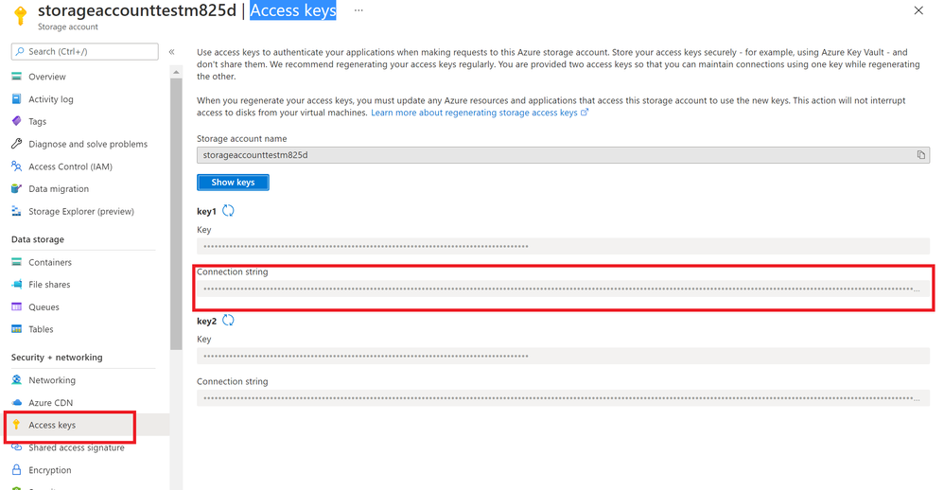Copy the storage account name
This screenshot has height=490, width=944.
(x=921, y=155)
